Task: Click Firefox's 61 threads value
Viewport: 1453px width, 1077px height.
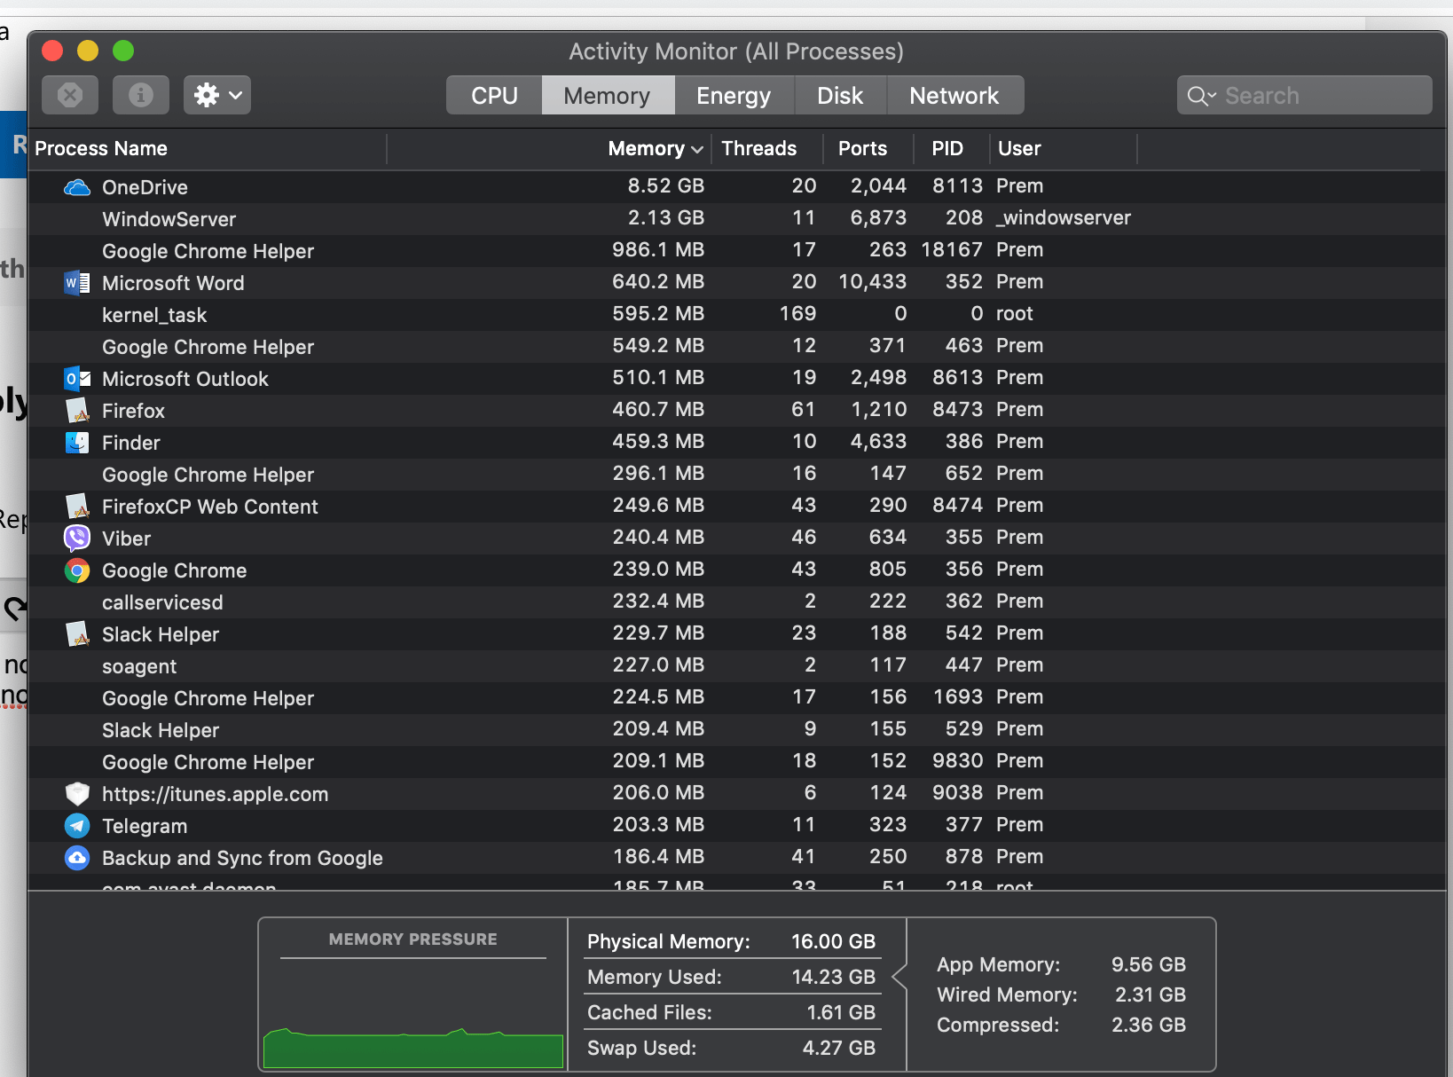Action: (804, 409)
